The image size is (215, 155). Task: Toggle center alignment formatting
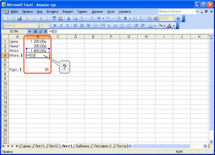tap(82, 25)
